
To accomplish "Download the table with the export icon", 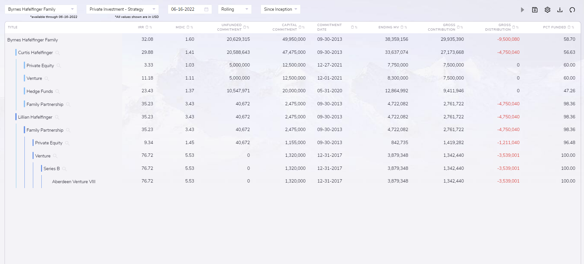I will [x=560, y=10].
